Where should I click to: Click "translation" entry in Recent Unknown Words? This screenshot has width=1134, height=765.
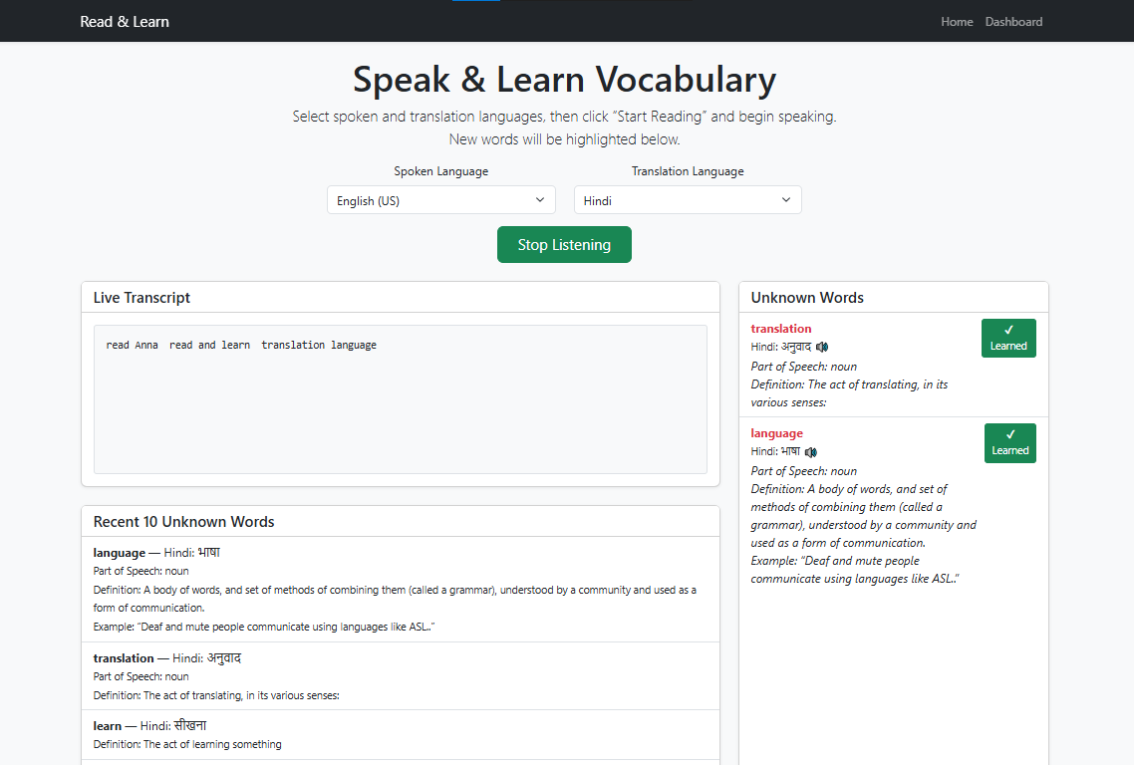click(x=124, y=658)
